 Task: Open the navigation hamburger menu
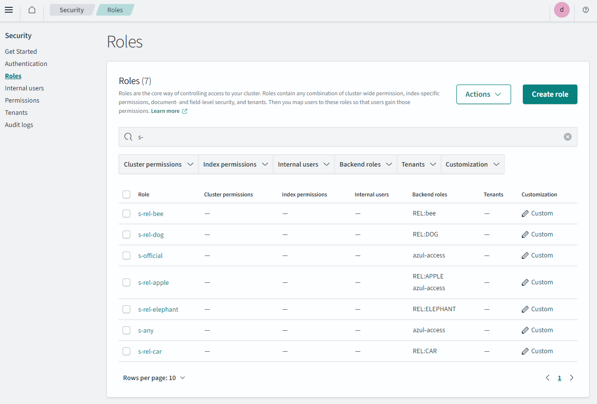pyautogui.click(x=9, y=9)
